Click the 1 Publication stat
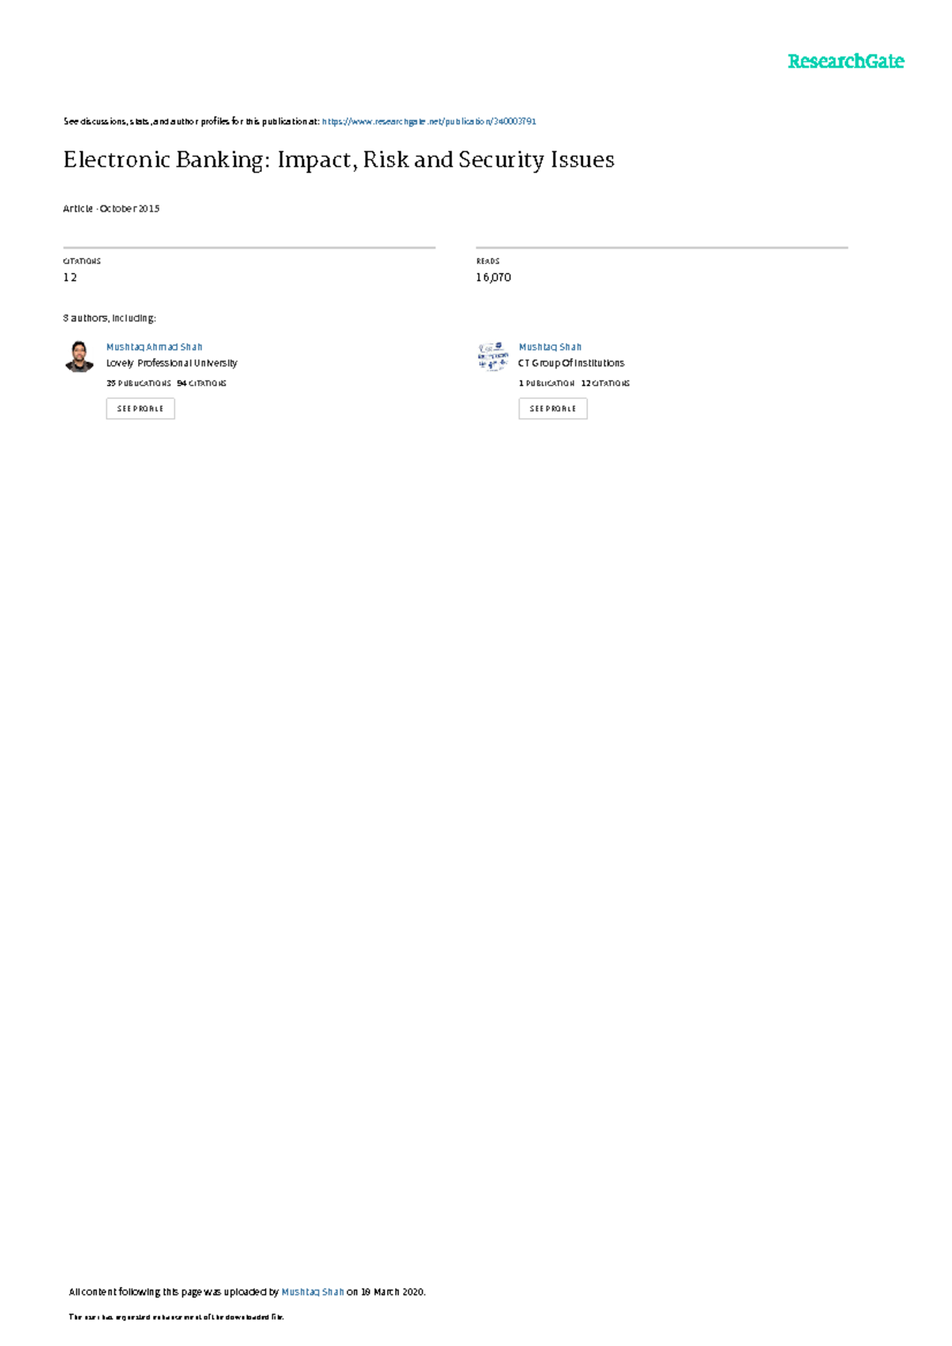Image resolution: width=952 pixels, height=1346 pixels. 547,383
